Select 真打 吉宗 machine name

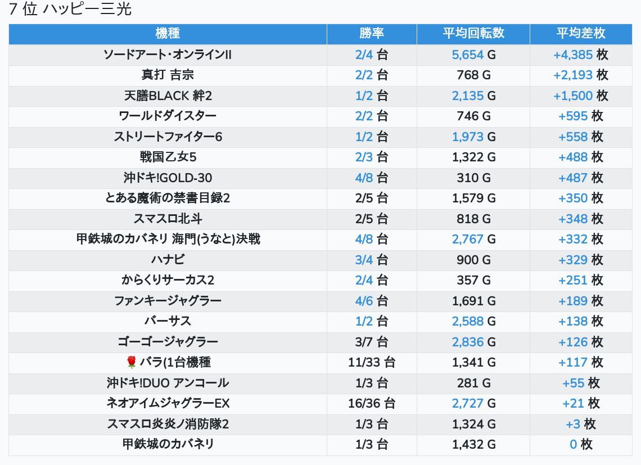tap(168, 75)
